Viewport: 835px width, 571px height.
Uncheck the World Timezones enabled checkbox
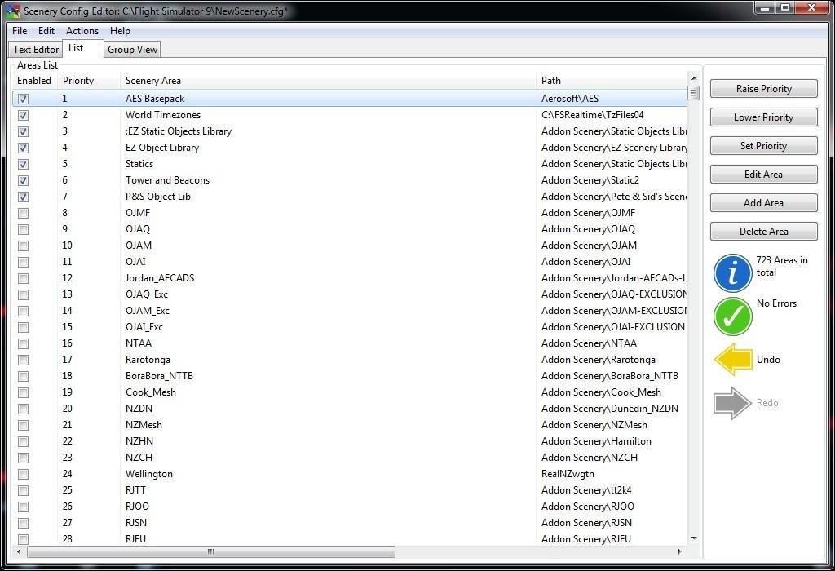pyautogui.click(x=23, y=115)
